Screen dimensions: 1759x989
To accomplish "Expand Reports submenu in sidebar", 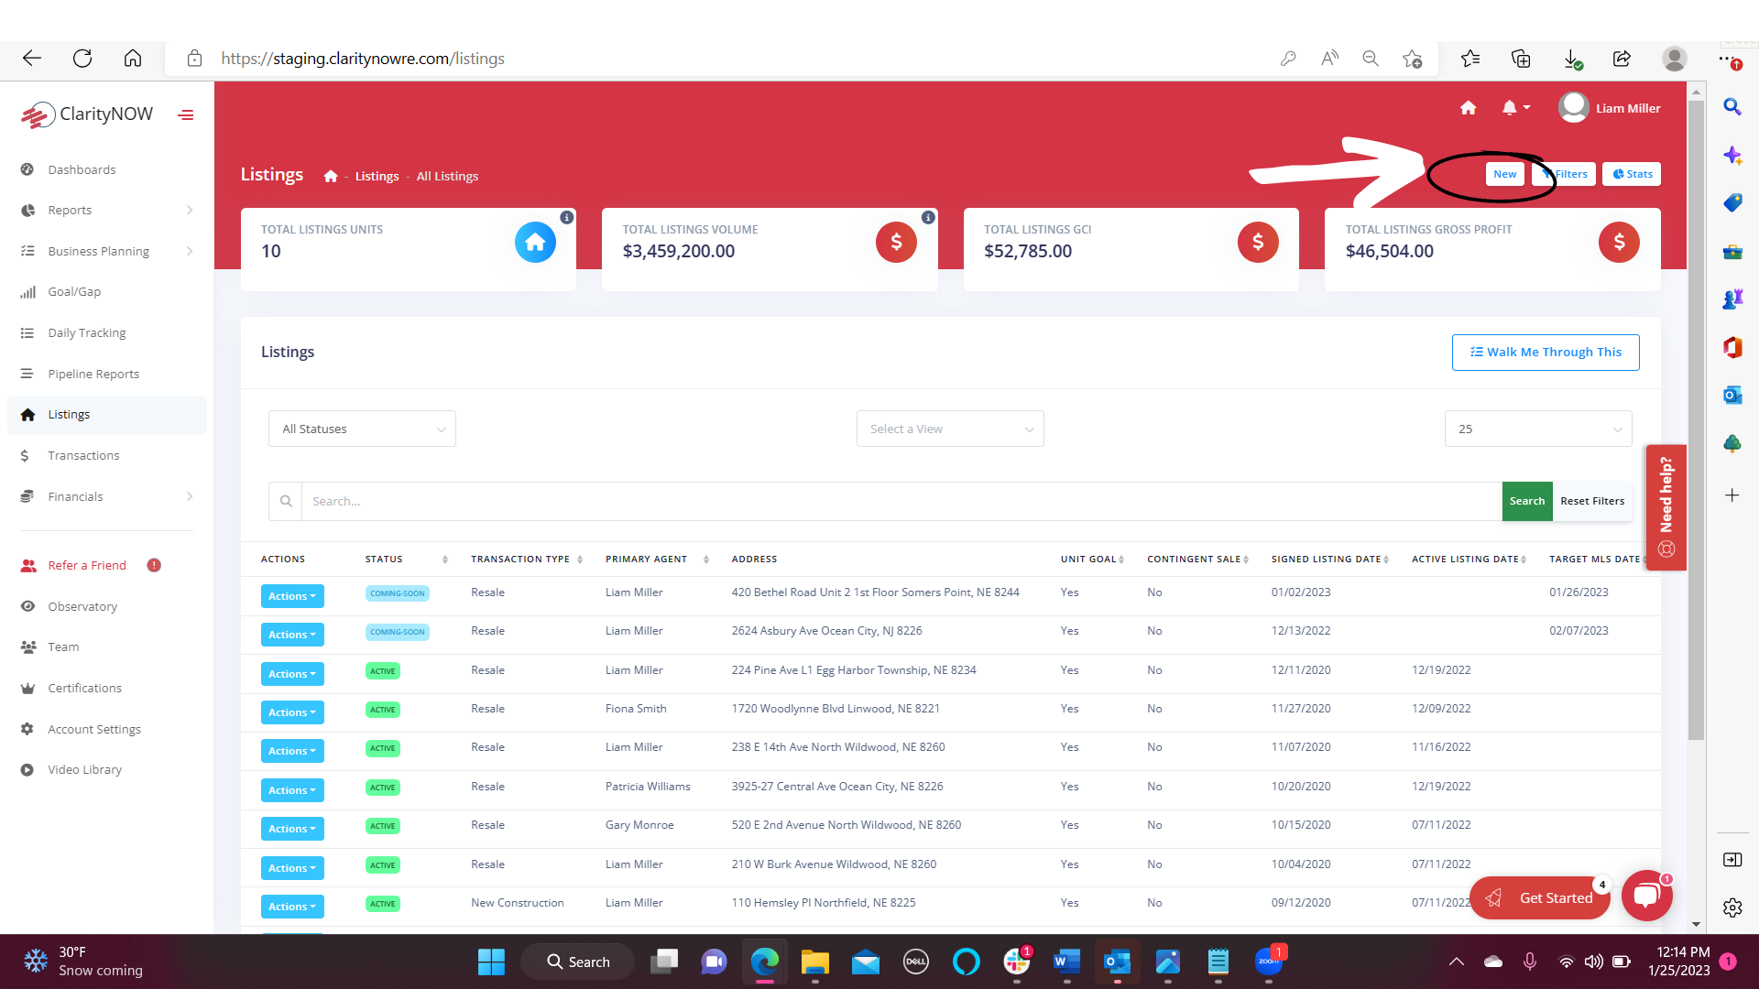I will click(x=190, y=210).
